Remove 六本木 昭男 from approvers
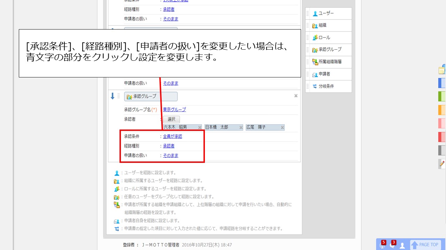 point(200,127)
